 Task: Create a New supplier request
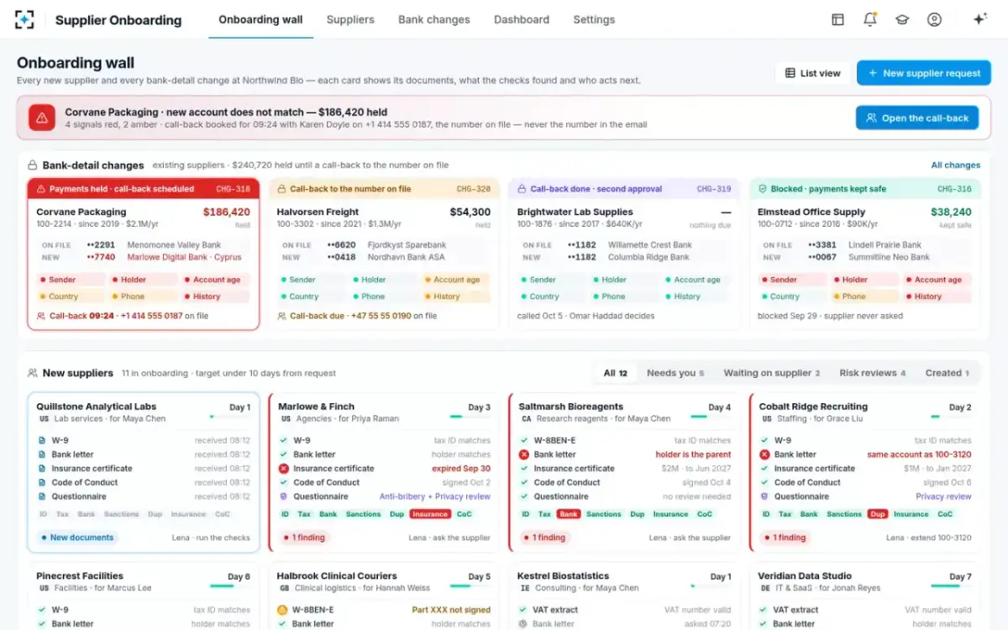tap(924, 73)
